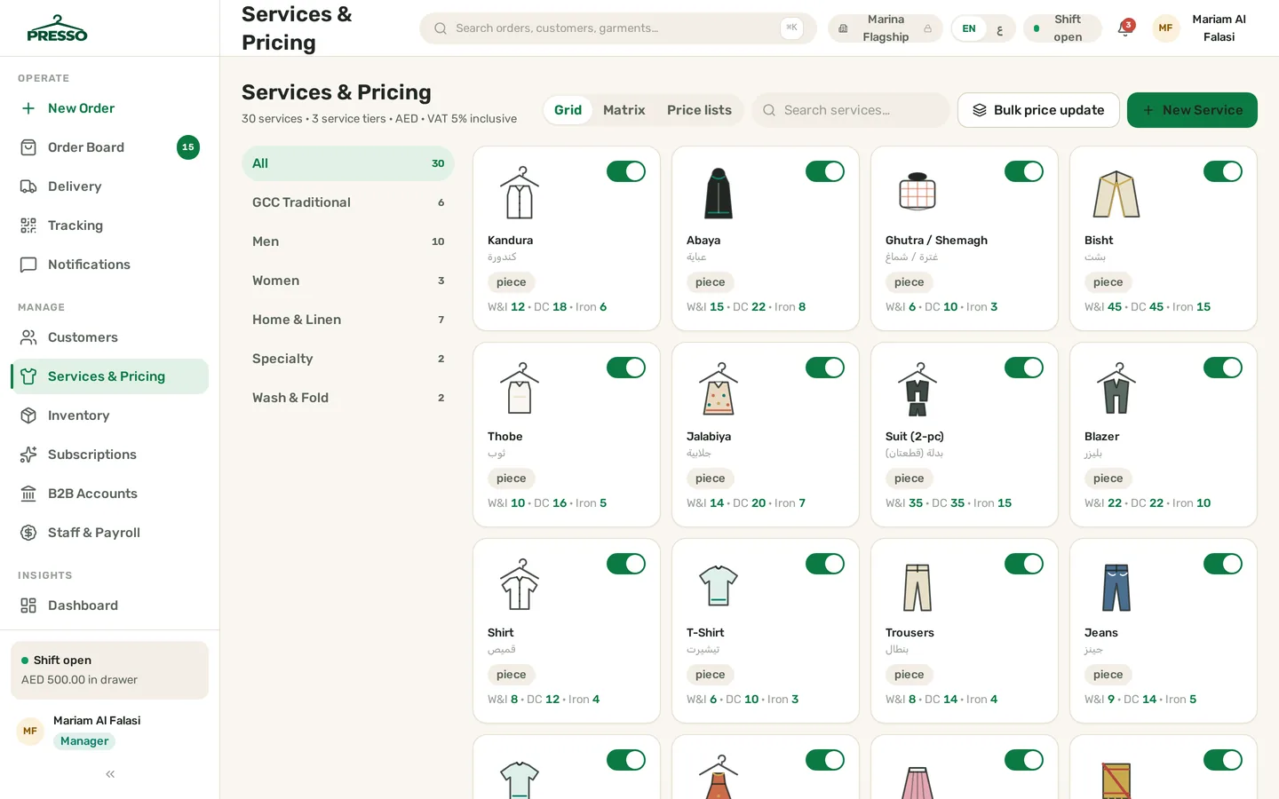Viewport: 1279px width, 799px height.
Task: Click the Bulk price update button
Action: point(1038,110)
